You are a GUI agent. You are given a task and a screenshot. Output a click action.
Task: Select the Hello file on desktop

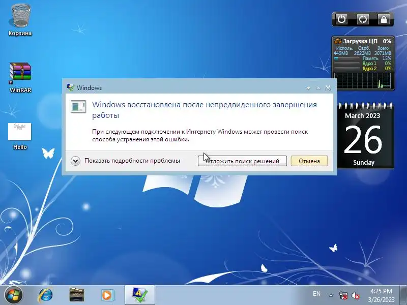pyautogui.click(x=20, y=136)
